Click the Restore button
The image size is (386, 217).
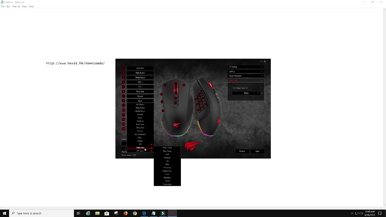(x=242, y=151)
